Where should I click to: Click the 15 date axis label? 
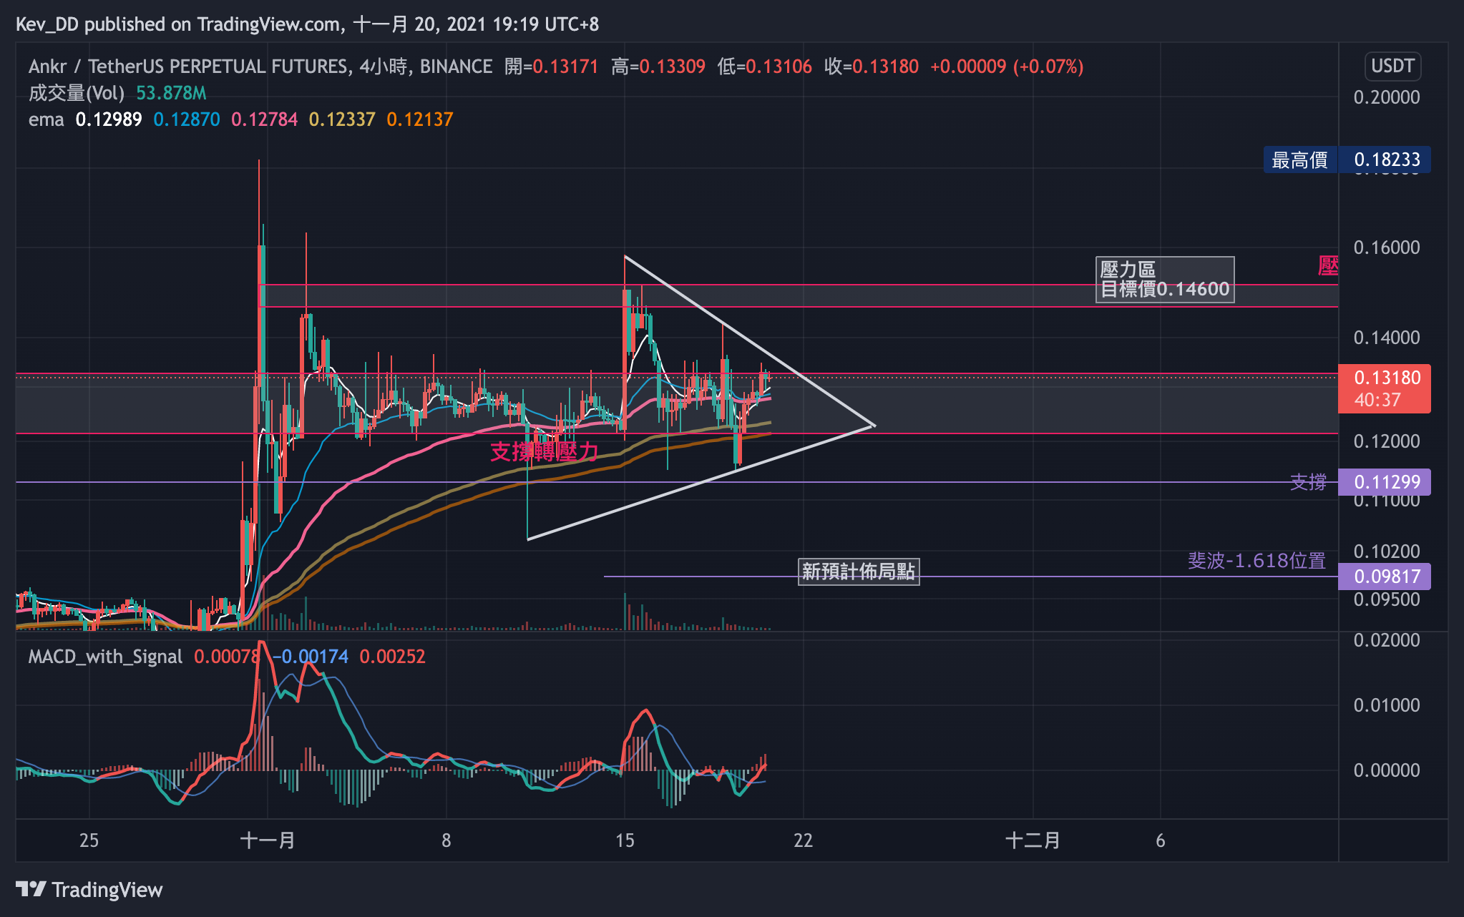pos(625,840)
